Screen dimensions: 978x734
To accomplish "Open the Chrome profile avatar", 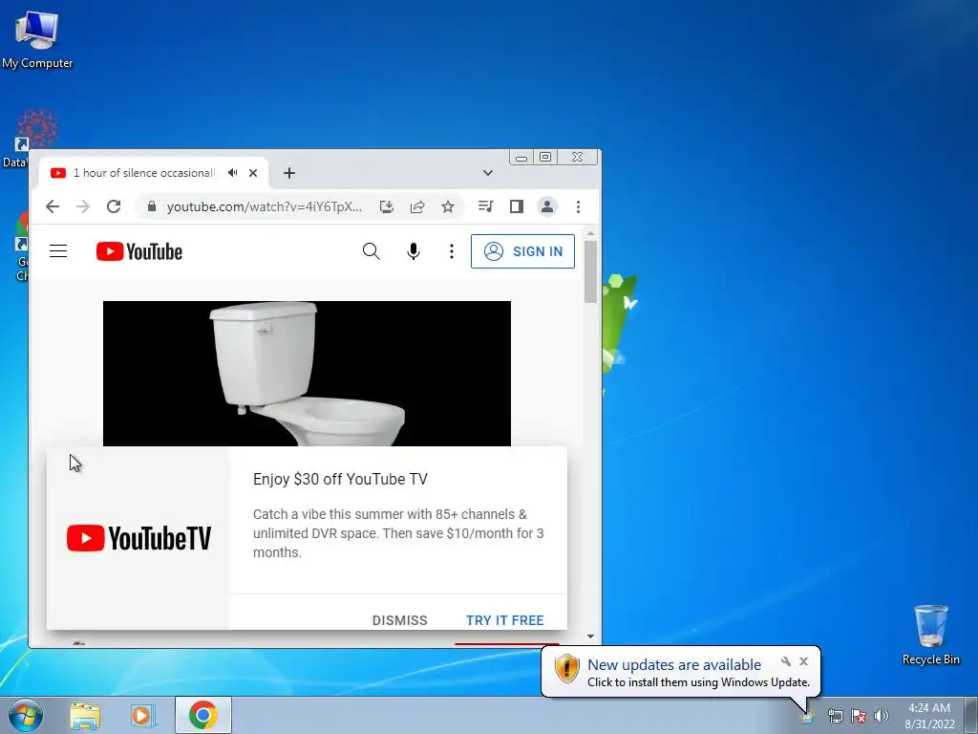I will pos(547,206).
